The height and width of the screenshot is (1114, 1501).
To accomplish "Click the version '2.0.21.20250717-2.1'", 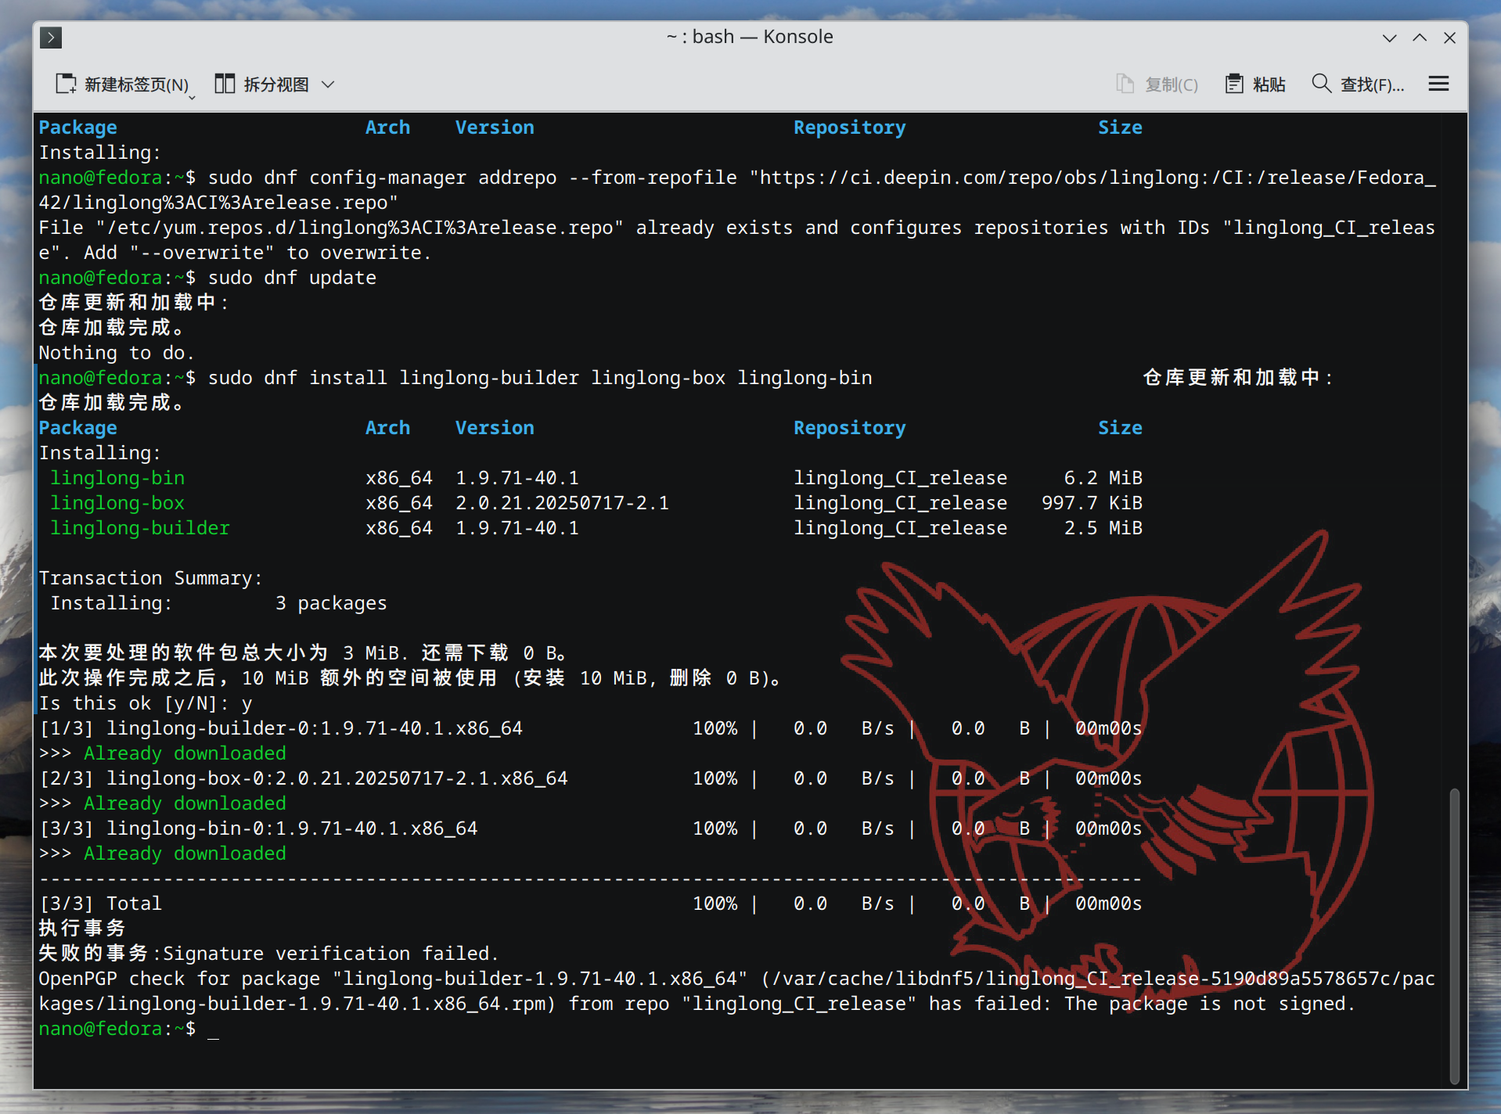I will [x=562, y=503].
